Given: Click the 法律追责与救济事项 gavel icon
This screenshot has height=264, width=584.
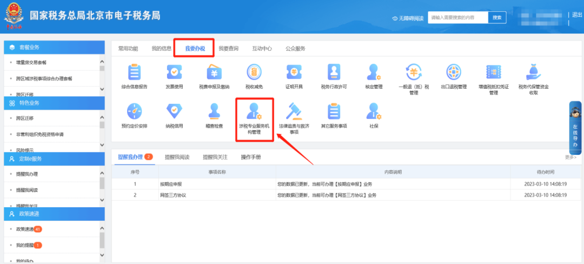Looking at the screenshot, I should 294,111.
